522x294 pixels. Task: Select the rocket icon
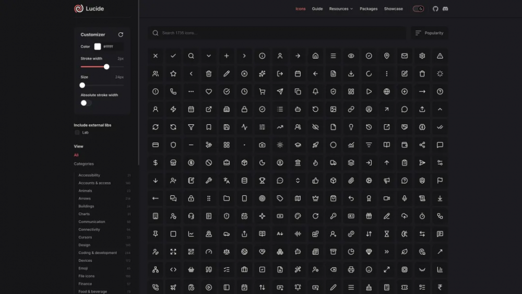point(315,145)
